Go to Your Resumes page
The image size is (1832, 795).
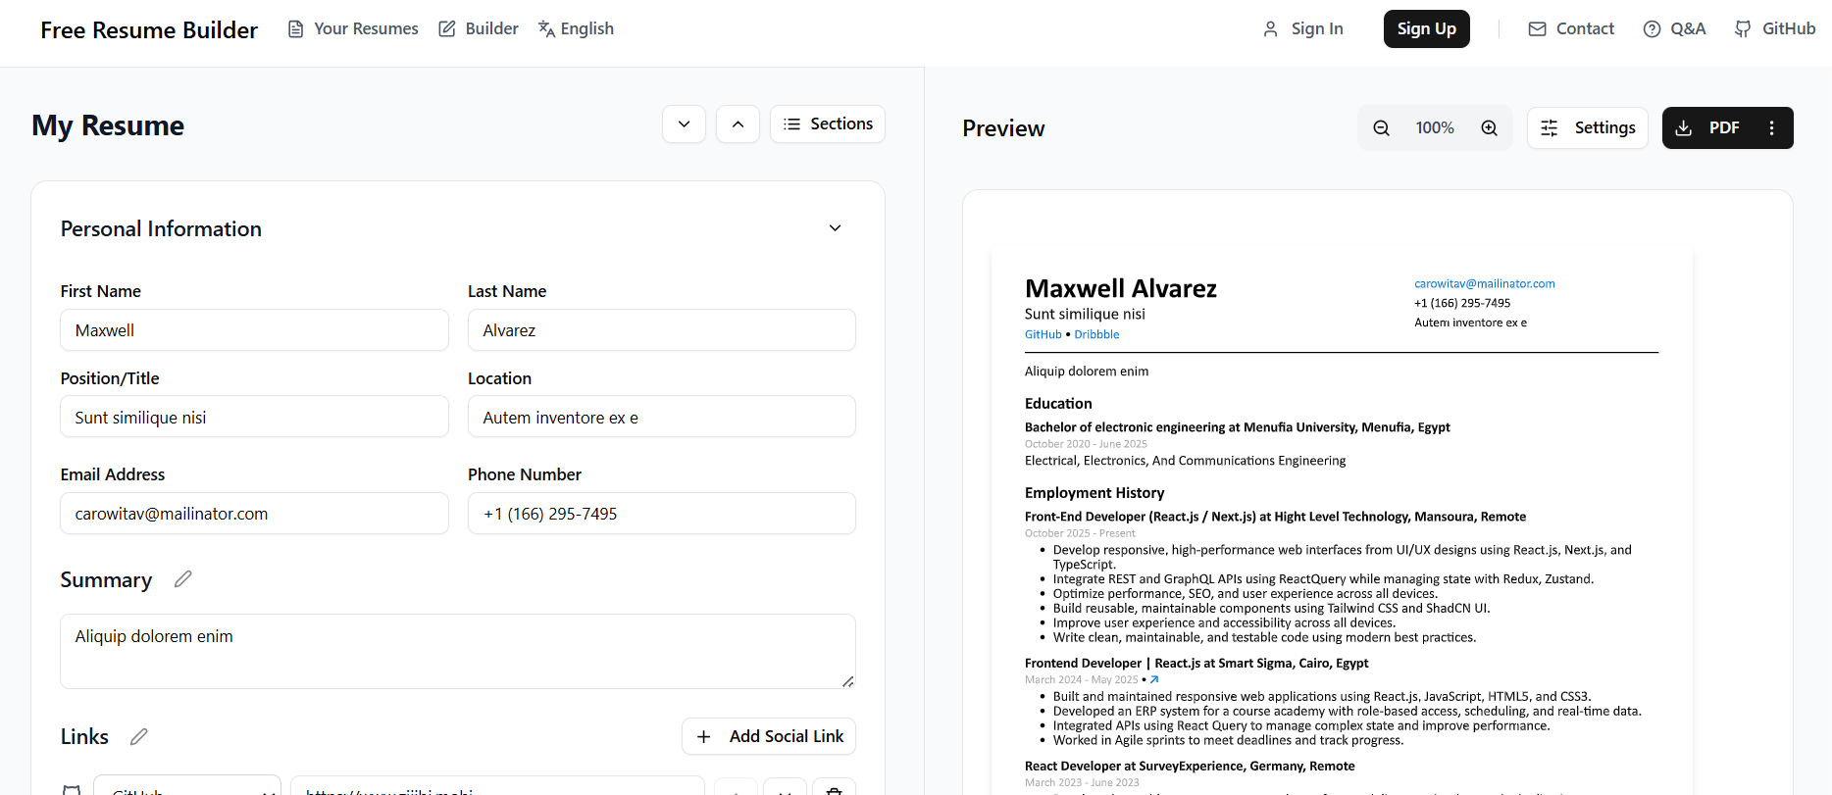(353, 29)
